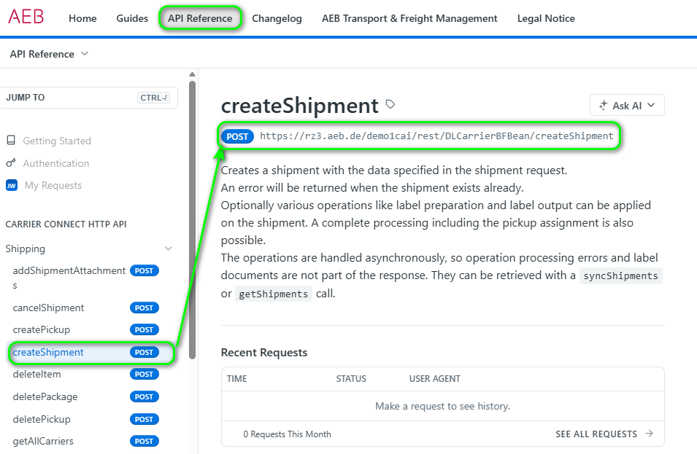Click the Getting Started book icon

(x=11, y=140)
